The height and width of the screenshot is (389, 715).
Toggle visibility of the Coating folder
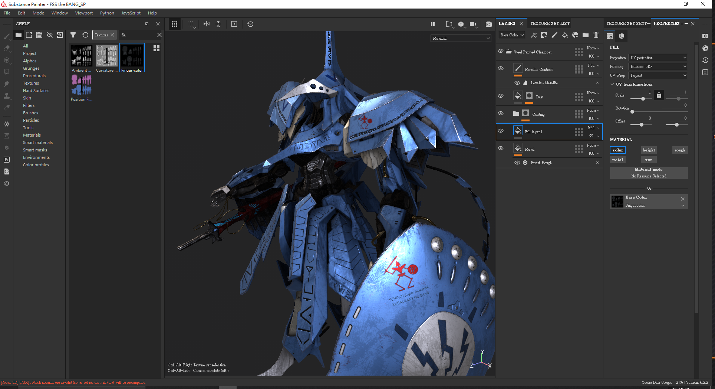pos(501,113)
